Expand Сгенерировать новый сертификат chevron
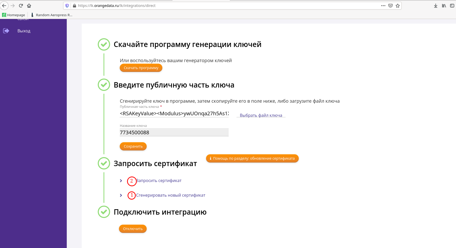This screenshot has width=456, height=248. pyautogui.click(x=121, y=195)
